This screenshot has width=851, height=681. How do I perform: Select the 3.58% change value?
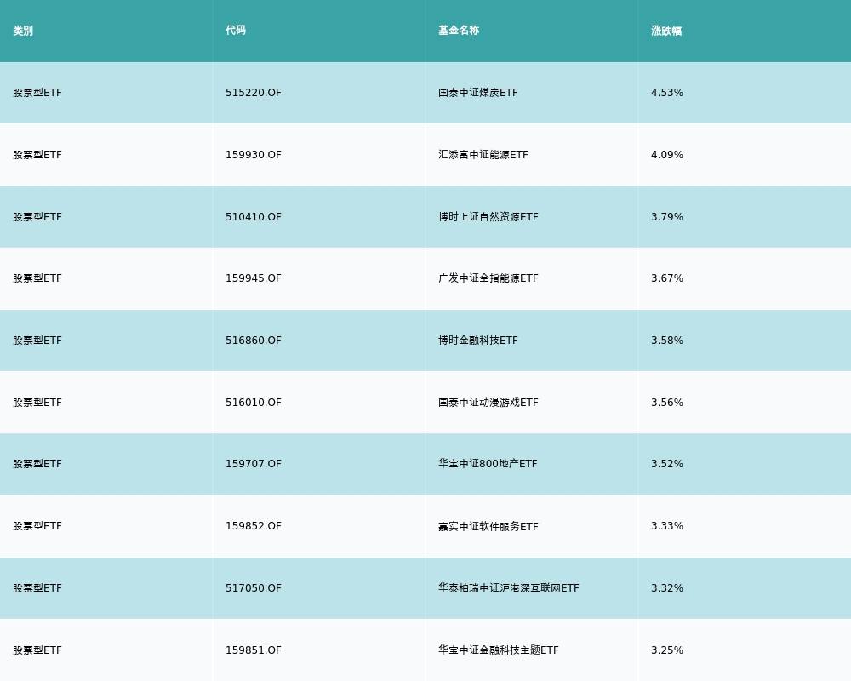click(666, 340)
